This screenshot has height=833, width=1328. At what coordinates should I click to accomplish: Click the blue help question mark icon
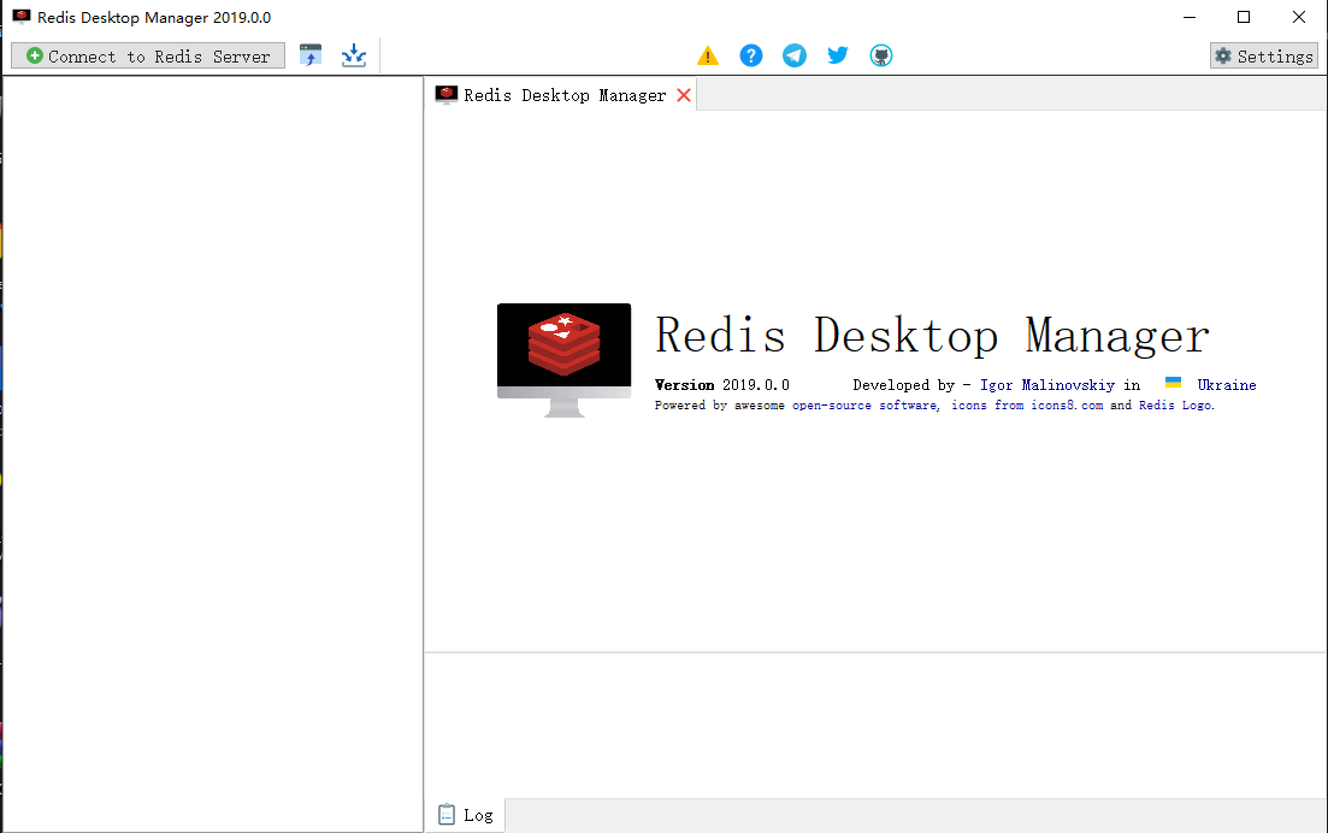[751, 55]
